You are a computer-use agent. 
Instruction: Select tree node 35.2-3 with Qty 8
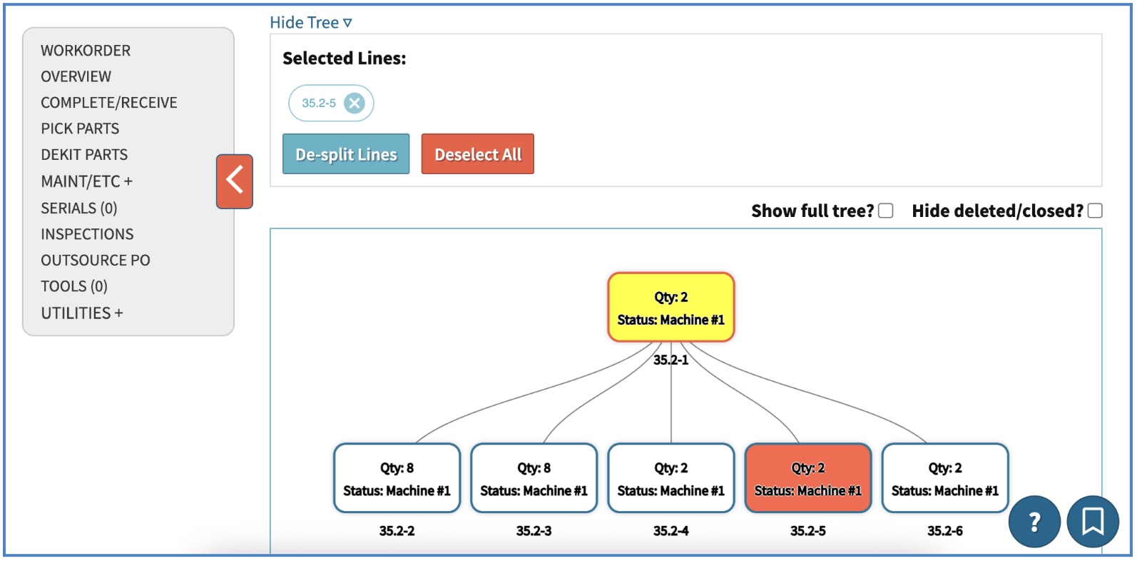[x=534, y=478]
